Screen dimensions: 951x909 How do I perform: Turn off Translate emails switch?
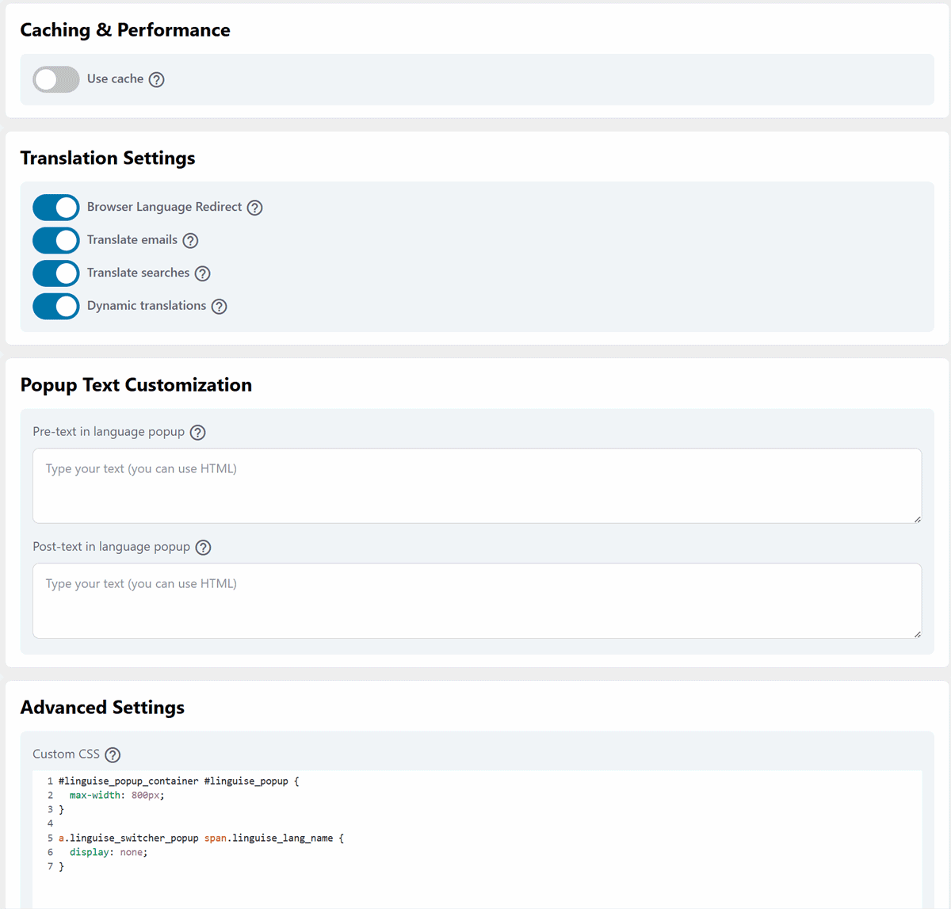[56, 240]
